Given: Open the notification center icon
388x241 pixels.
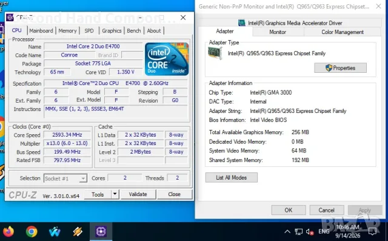Looking at the screenshot, I should (372, 231).
